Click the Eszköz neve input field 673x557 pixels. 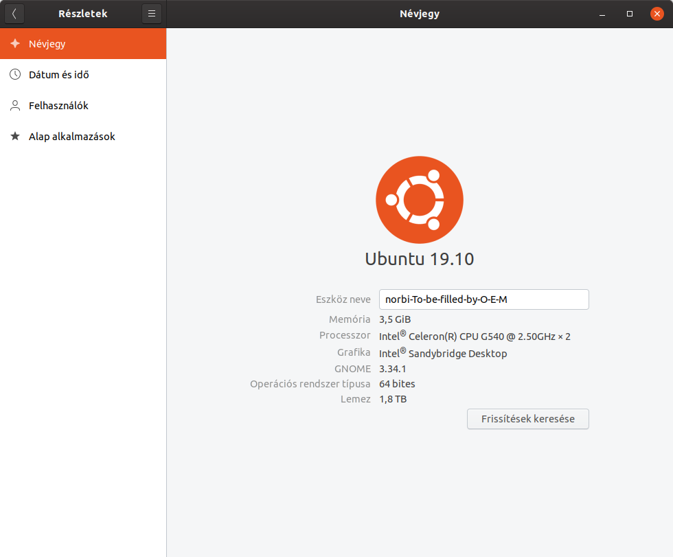point(483,299)
